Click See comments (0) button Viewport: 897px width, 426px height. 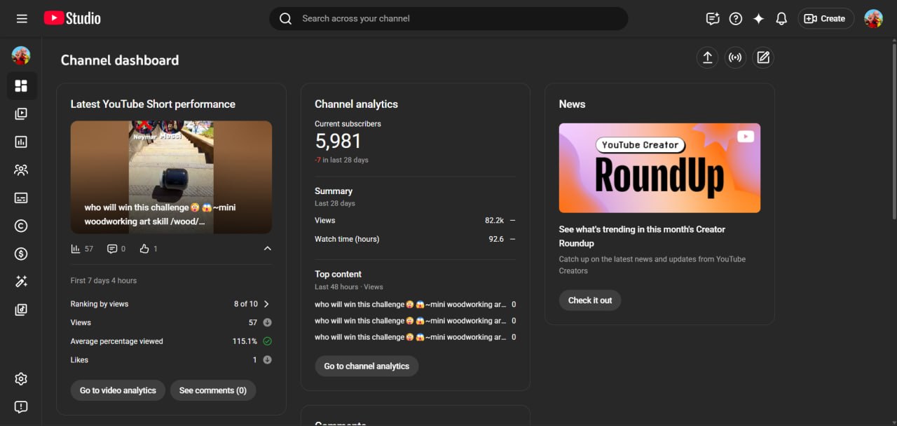pyautogui.click(x=213, y=390)
